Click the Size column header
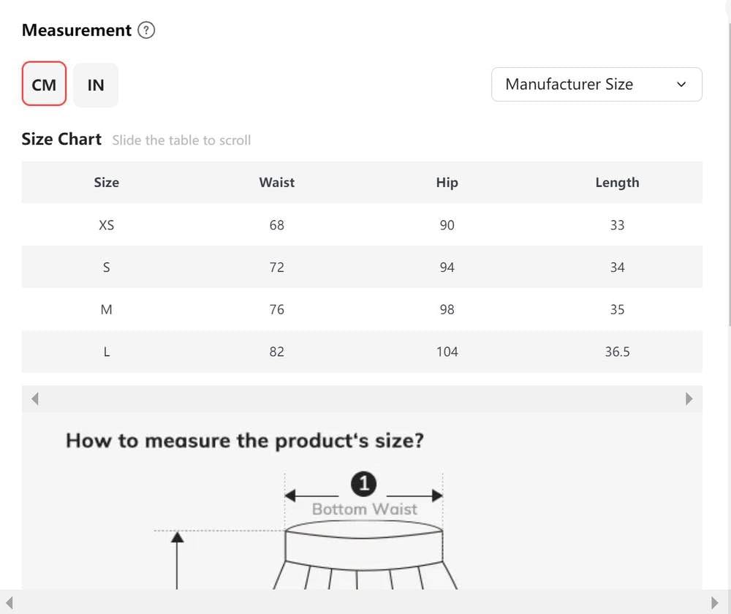731x614 pixels. 106,182
